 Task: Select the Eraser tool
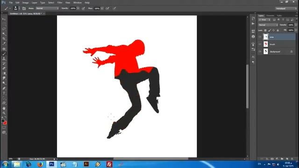[x=4, y=69]
